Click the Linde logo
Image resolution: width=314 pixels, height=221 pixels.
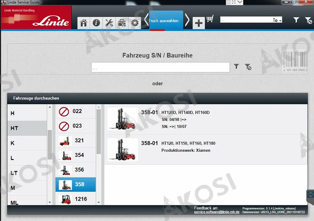coord(51,21)
